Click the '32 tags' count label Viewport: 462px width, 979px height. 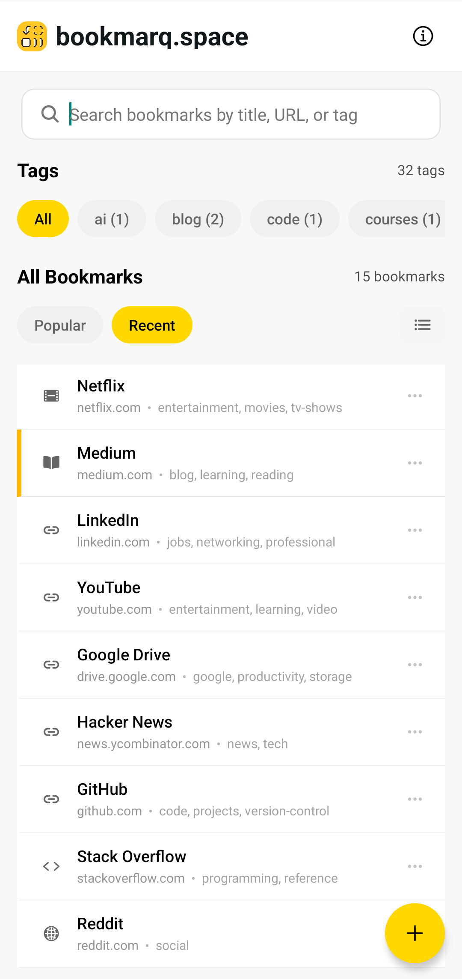click(421, 170)
